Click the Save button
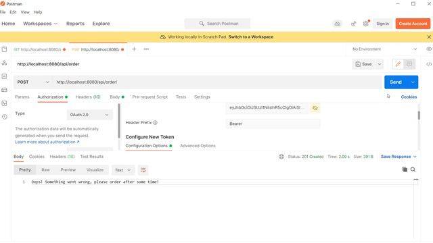433x243 pixels. [364, 64]
